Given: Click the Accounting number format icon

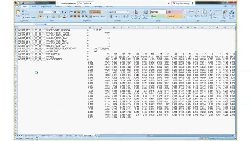Looking at the screenshot, I should click(x=111, y=16).
